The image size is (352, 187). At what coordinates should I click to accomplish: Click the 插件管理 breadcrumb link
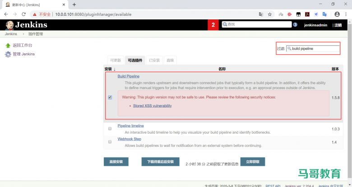36,34
